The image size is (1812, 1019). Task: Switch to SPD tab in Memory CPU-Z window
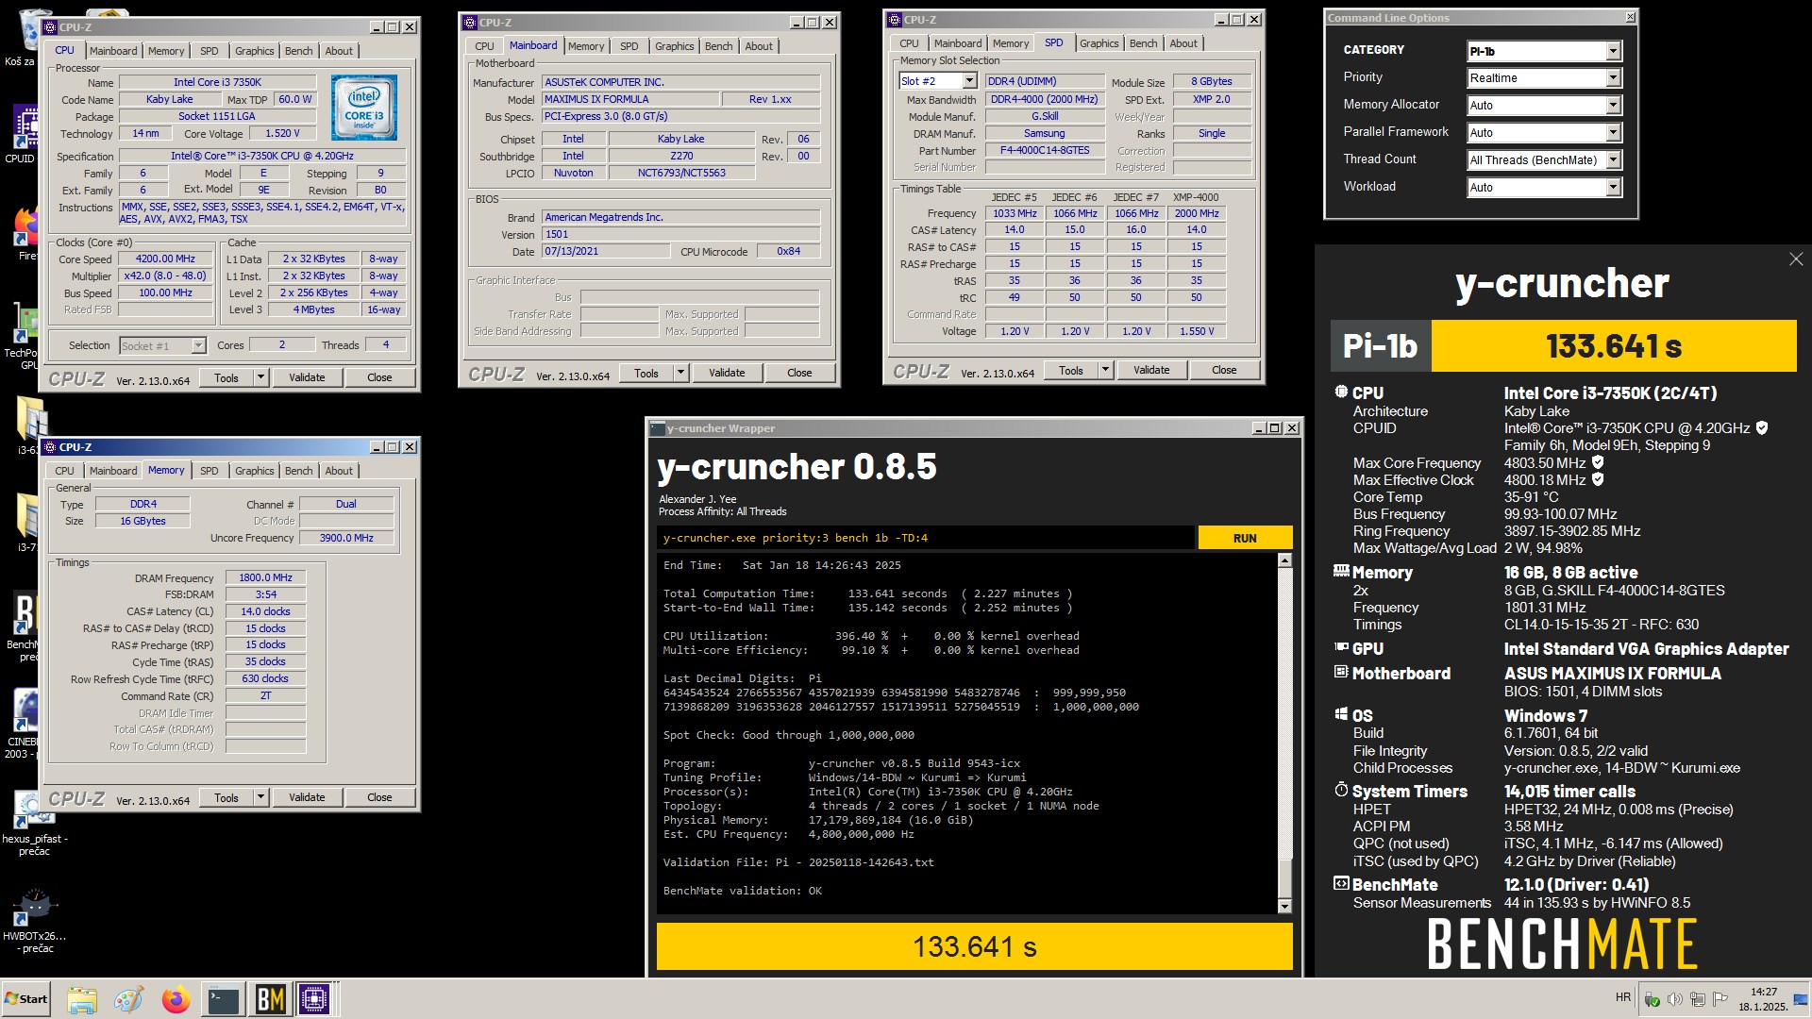coord(210,471)
